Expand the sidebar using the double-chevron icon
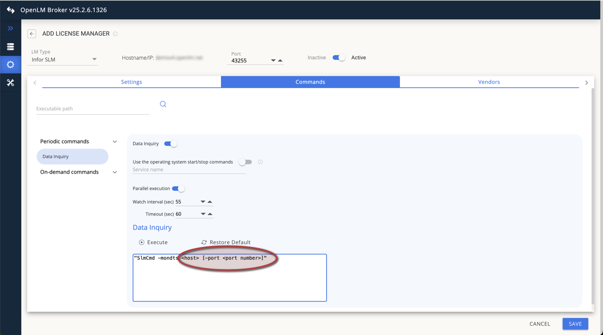This screenshot has height=335, width=603. [x=10, y=28]
